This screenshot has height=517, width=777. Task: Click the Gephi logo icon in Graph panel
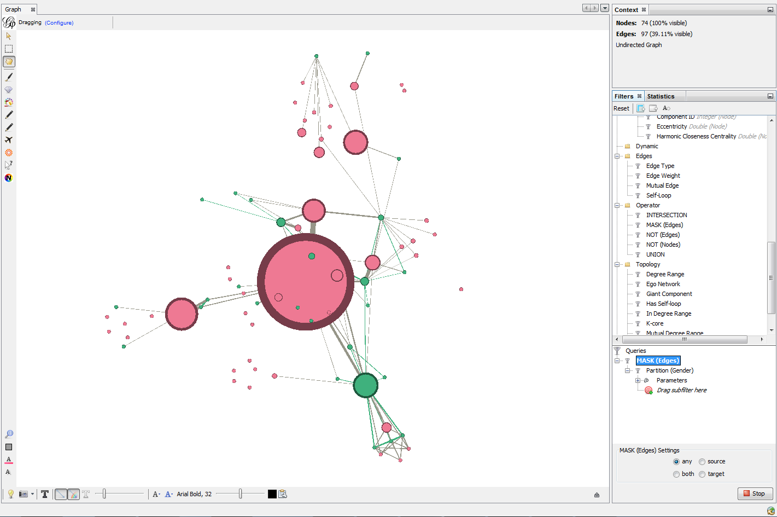coord(9,22)
